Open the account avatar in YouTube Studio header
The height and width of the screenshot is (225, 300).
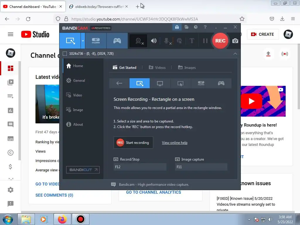click(x=288, y=34)
